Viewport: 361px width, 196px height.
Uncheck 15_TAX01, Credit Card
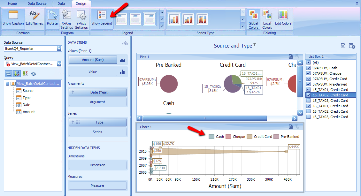tap(309, 90)
